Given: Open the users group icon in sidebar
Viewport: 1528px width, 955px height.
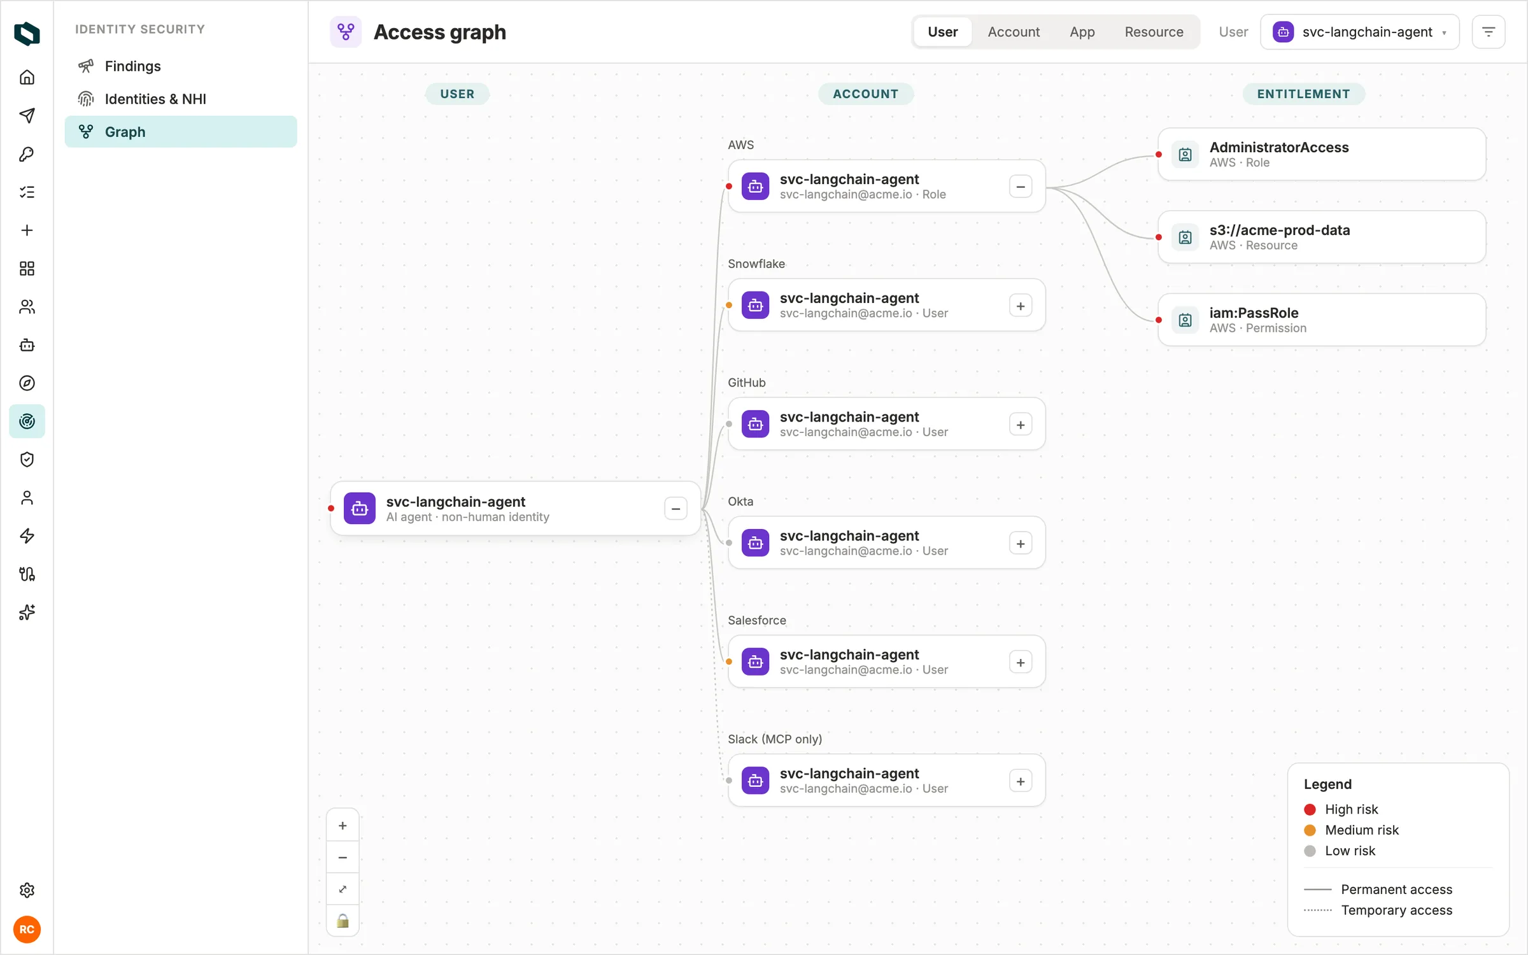Looking at the screenshot, I should [27, 306].
